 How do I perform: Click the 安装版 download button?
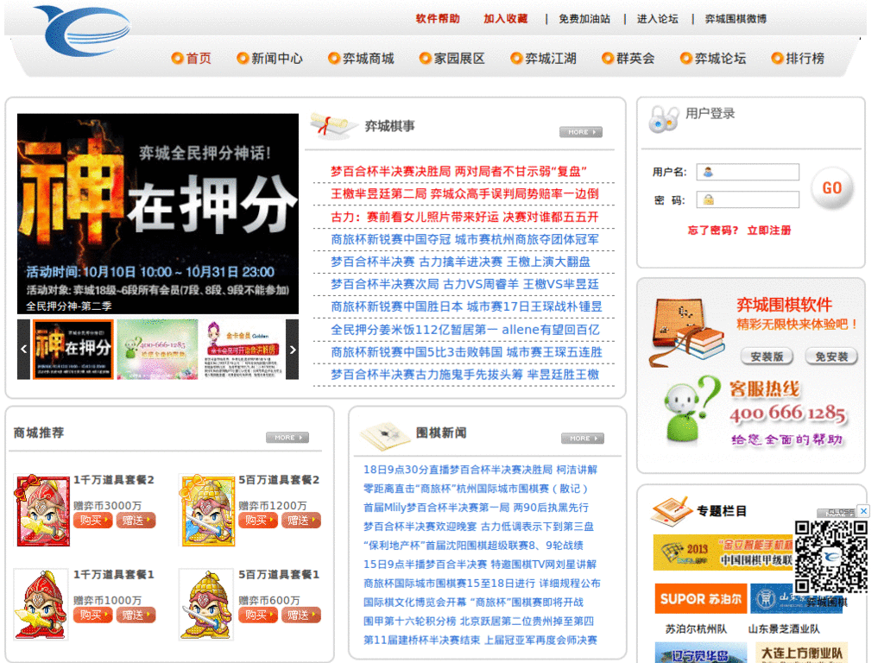click(767, 357)
